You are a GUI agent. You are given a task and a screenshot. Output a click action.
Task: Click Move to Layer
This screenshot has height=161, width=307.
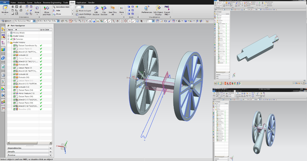click(83, 11)
